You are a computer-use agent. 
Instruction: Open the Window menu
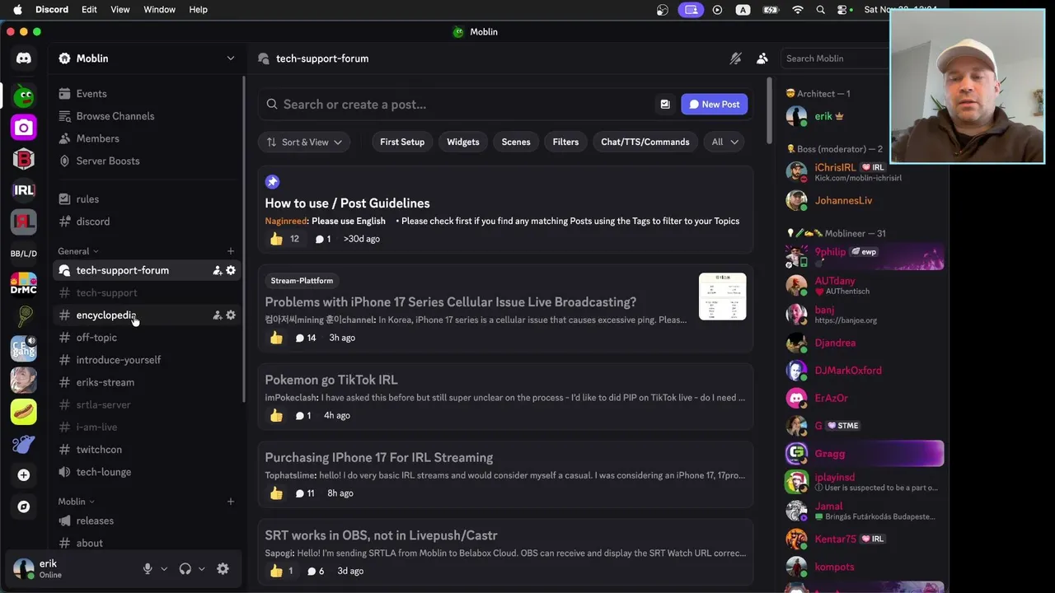(x=159, y=10)
